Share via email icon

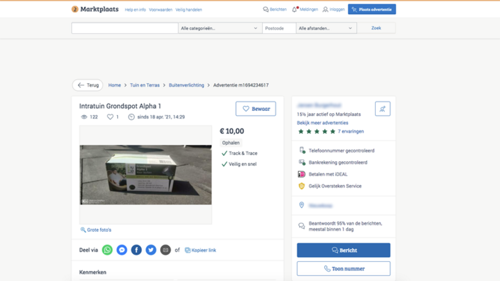[x=166, y=250]
